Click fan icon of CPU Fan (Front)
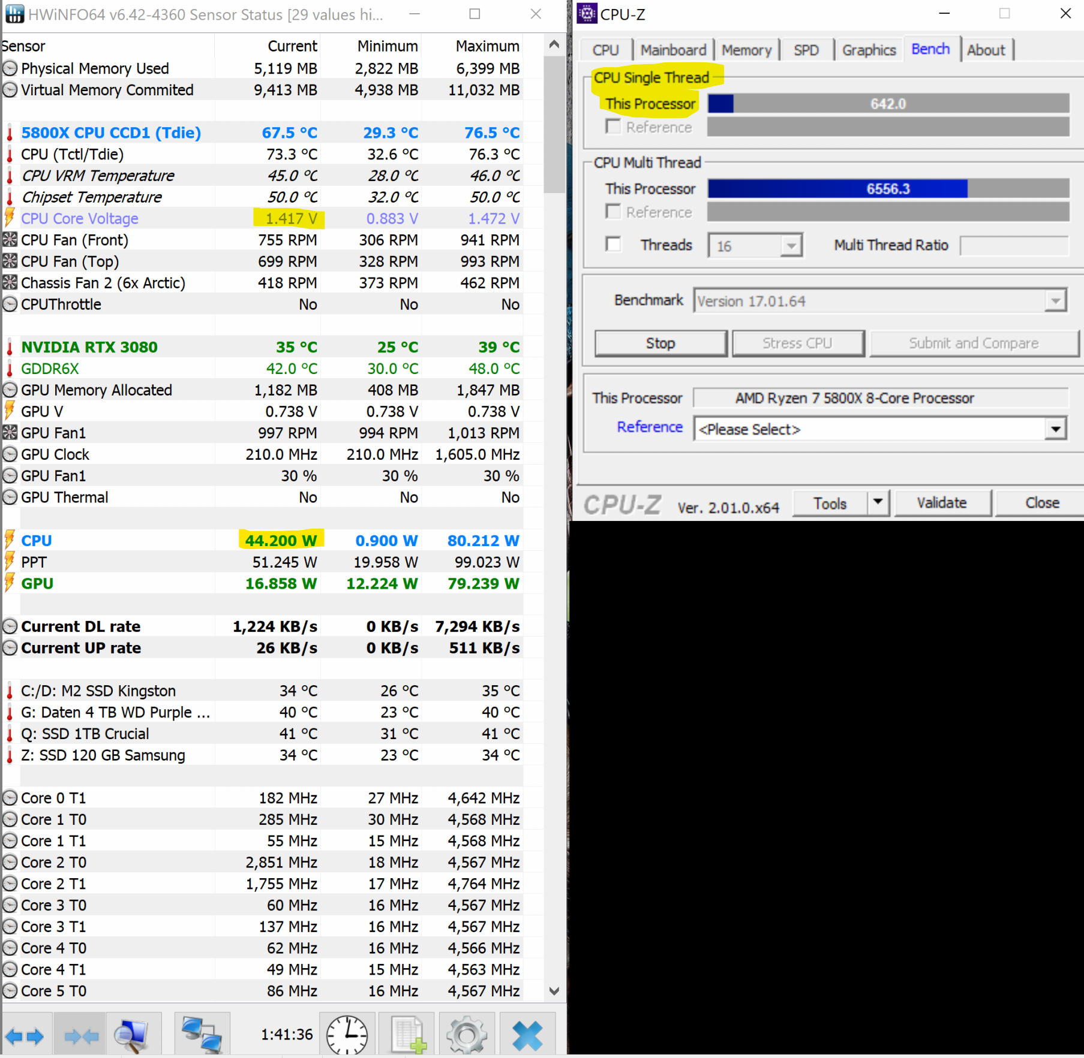 10,240
